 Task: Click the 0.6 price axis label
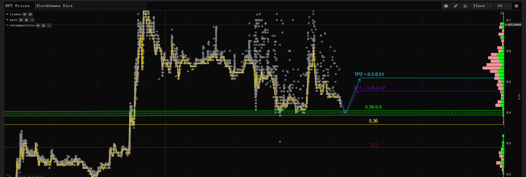pos(509,51)
